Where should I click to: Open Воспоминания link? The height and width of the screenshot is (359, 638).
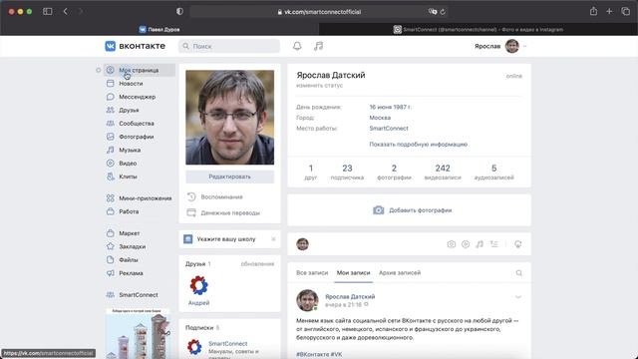[x=221, y=197]
